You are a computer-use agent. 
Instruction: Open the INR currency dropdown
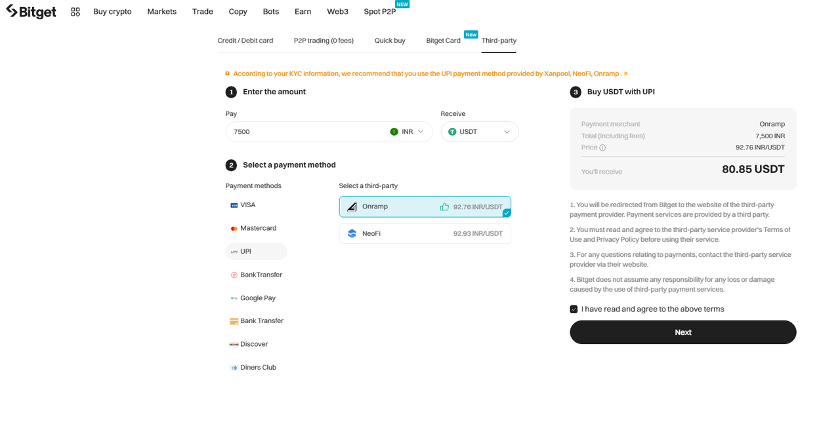click(x=408, y=132)
